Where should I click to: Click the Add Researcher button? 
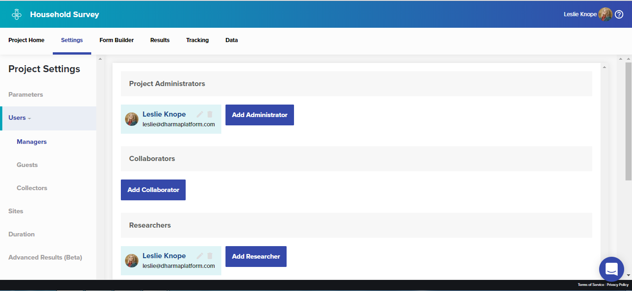[x=256, y=256]
